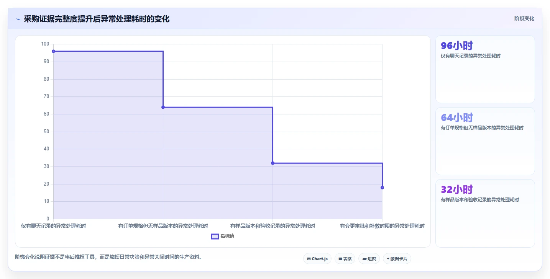This screenshot has width=550, height=279.
Task: Click the chart title 采购证据完整度提升后异常处理耗时的变化
Action: point(97,19)
